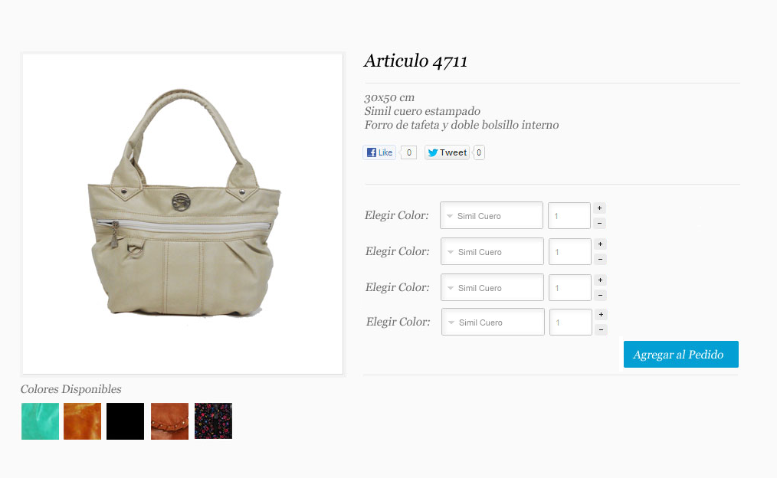Click the first row quantity input field
The width and height of the screenshot is (777, 478).
tap(569, 215)
